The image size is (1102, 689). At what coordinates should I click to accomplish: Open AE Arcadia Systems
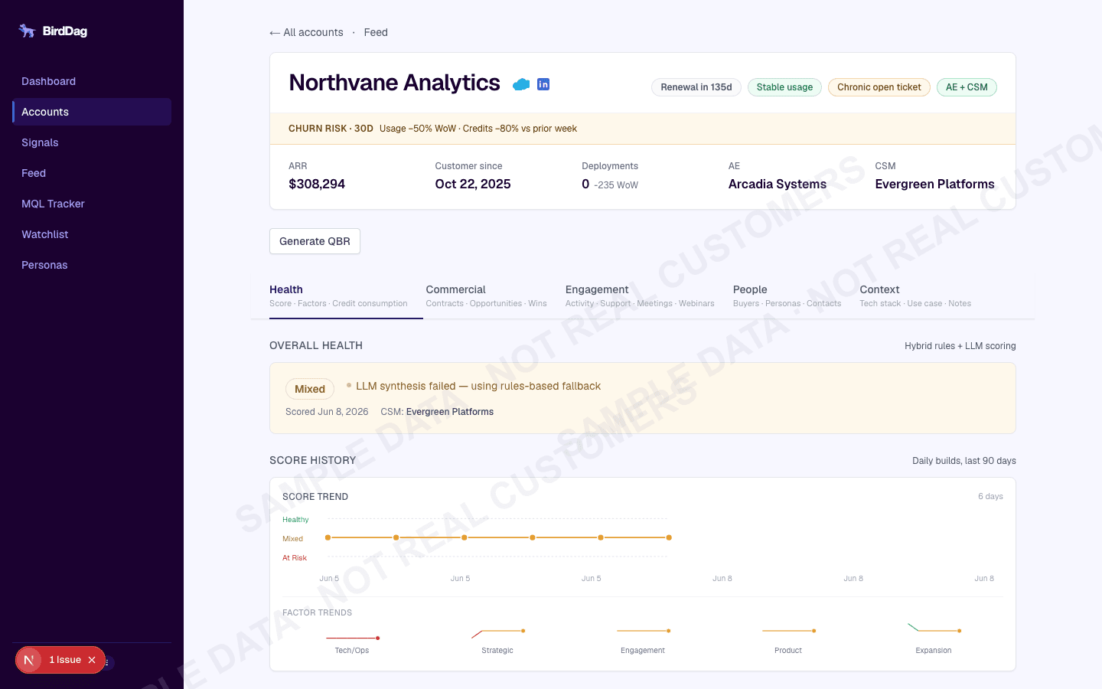pyautogui.click(x=778, y=184)
